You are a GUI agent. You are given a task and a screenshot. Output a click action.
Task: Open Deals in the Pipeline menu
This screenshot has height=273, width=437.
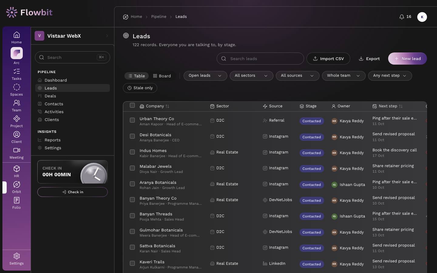72,96
